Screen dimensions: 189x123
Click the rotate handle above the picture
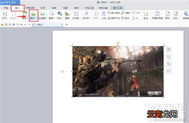[x=118, y=43]
